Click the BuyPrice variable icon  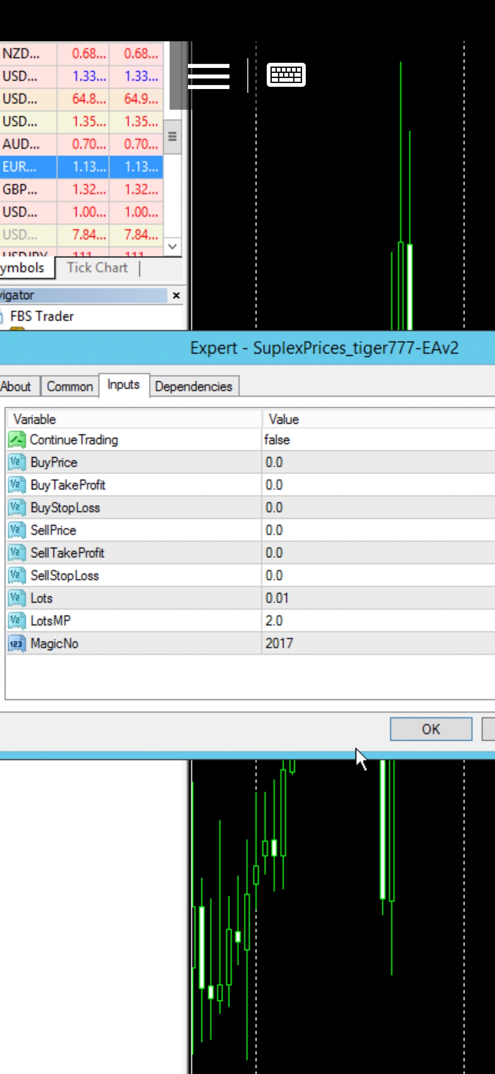click(x=17, y=462)
